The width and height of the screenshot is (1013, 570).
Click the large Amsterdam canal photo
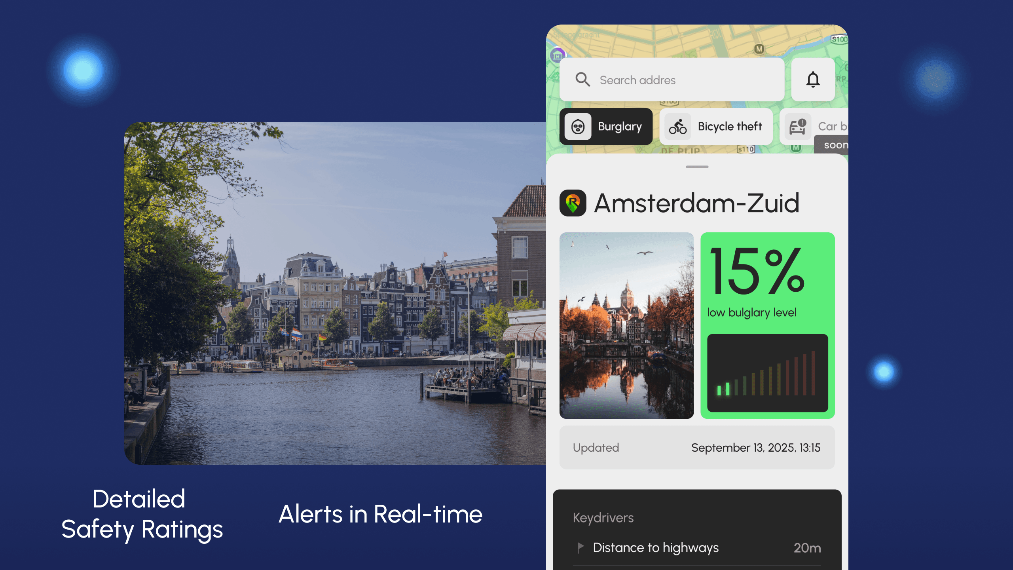point(335,293)
